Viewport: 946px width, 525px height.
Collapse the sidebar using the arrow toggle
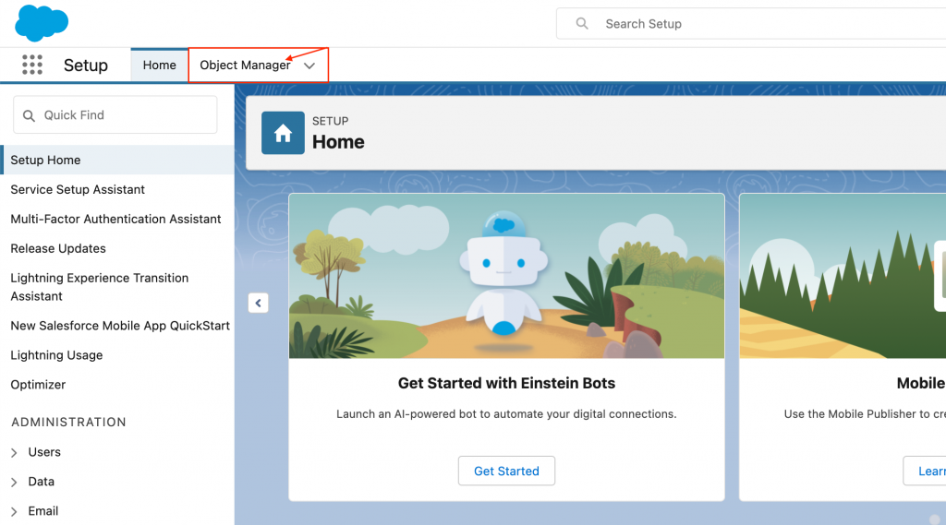258,303
